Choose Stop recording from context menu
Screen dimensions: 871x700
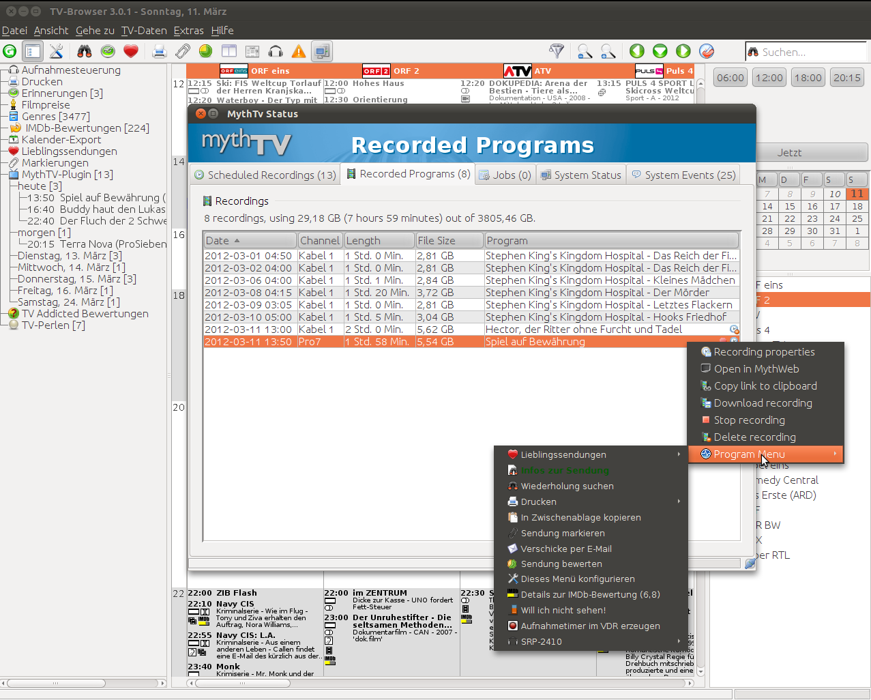766,420
